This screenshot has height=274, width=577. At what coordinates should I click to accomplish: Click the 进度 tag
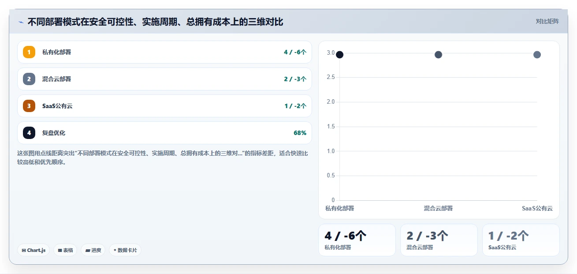(x=93, y=250)
